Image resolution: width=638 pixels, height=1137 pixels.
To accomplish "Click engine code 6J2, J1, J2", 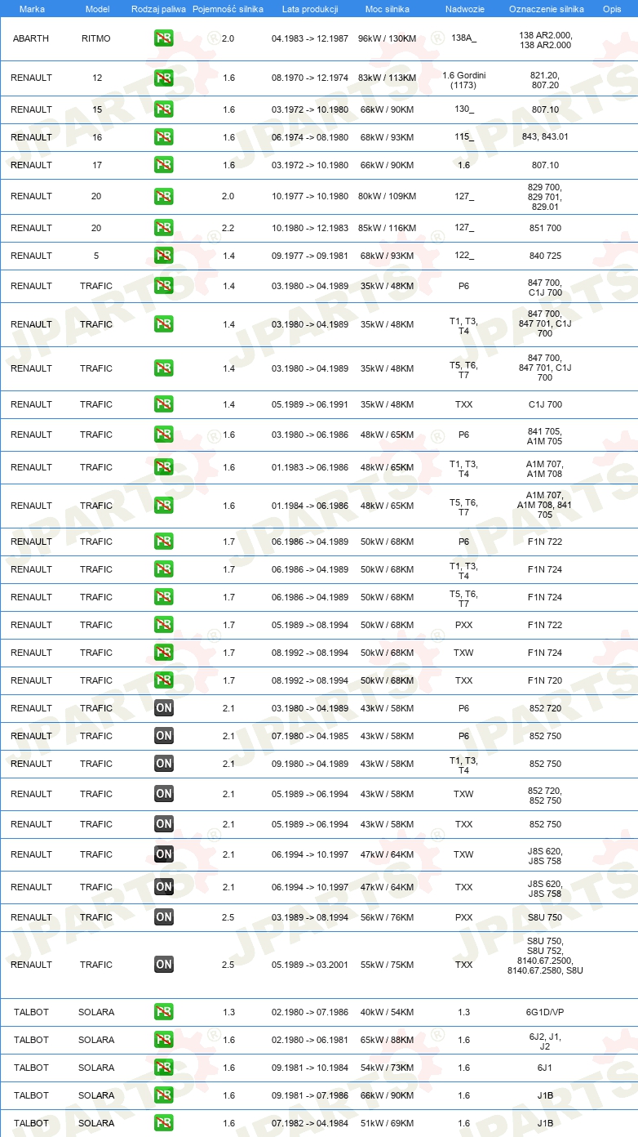I will [x=545, y=1040].
